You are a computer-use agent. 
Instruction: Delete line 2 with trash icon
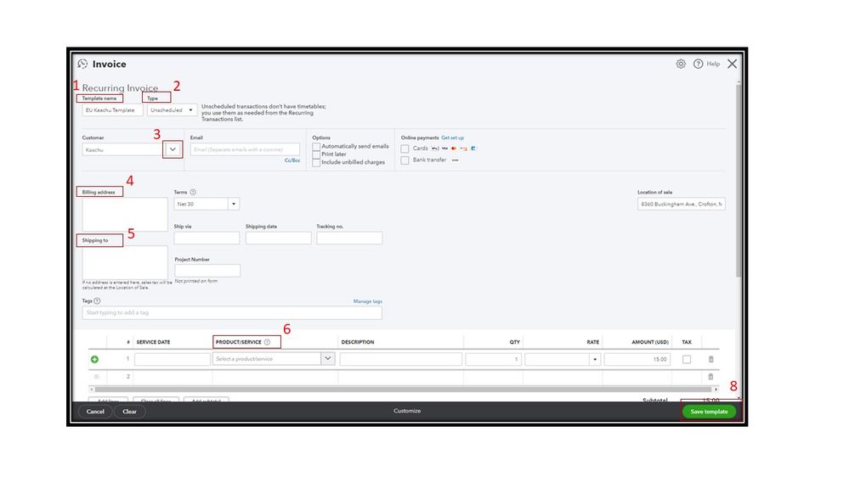(711, 376)
